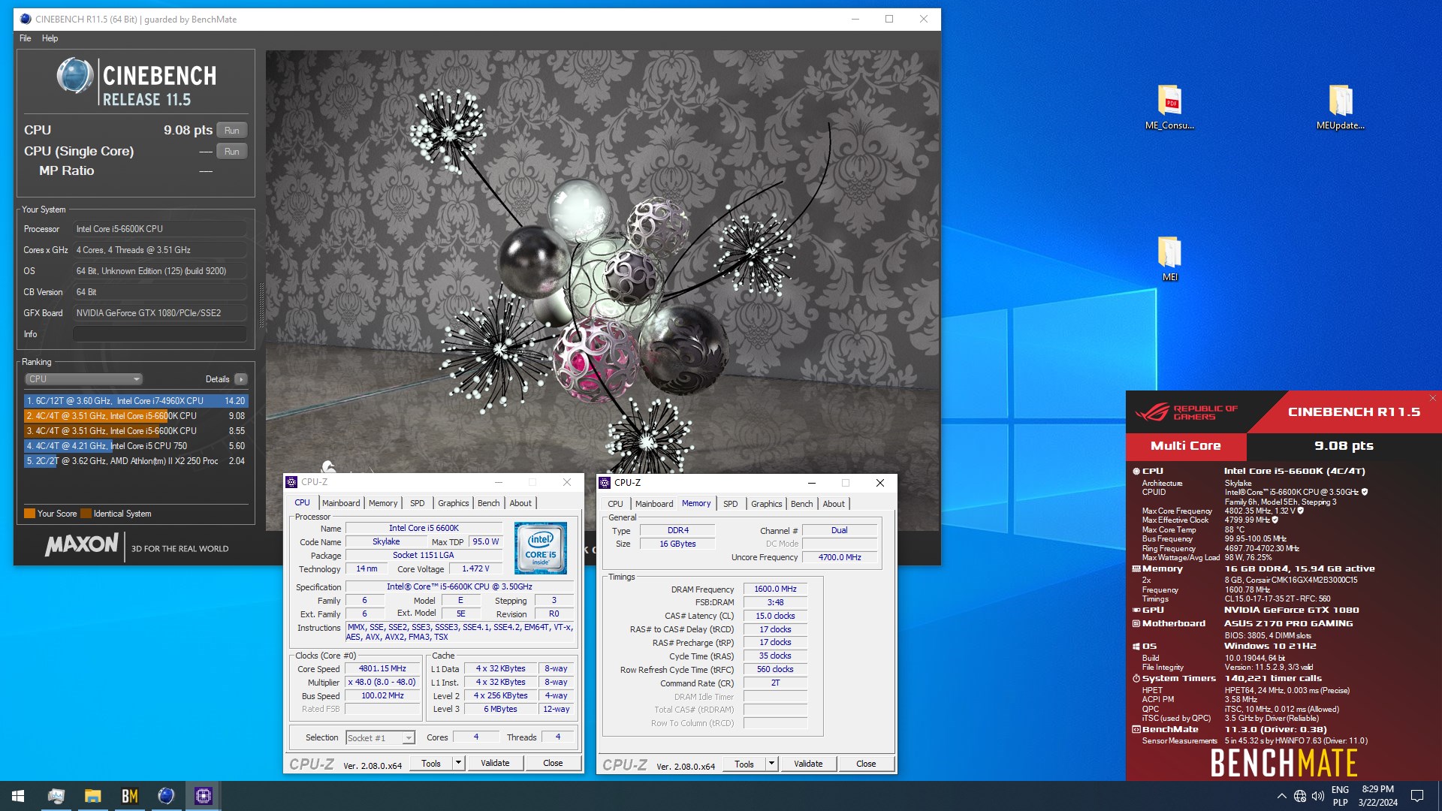Expand Tools dropdown arrow in right CPU-Z
The height and width of the screenshot is (811, 1442).
(771, 764)
